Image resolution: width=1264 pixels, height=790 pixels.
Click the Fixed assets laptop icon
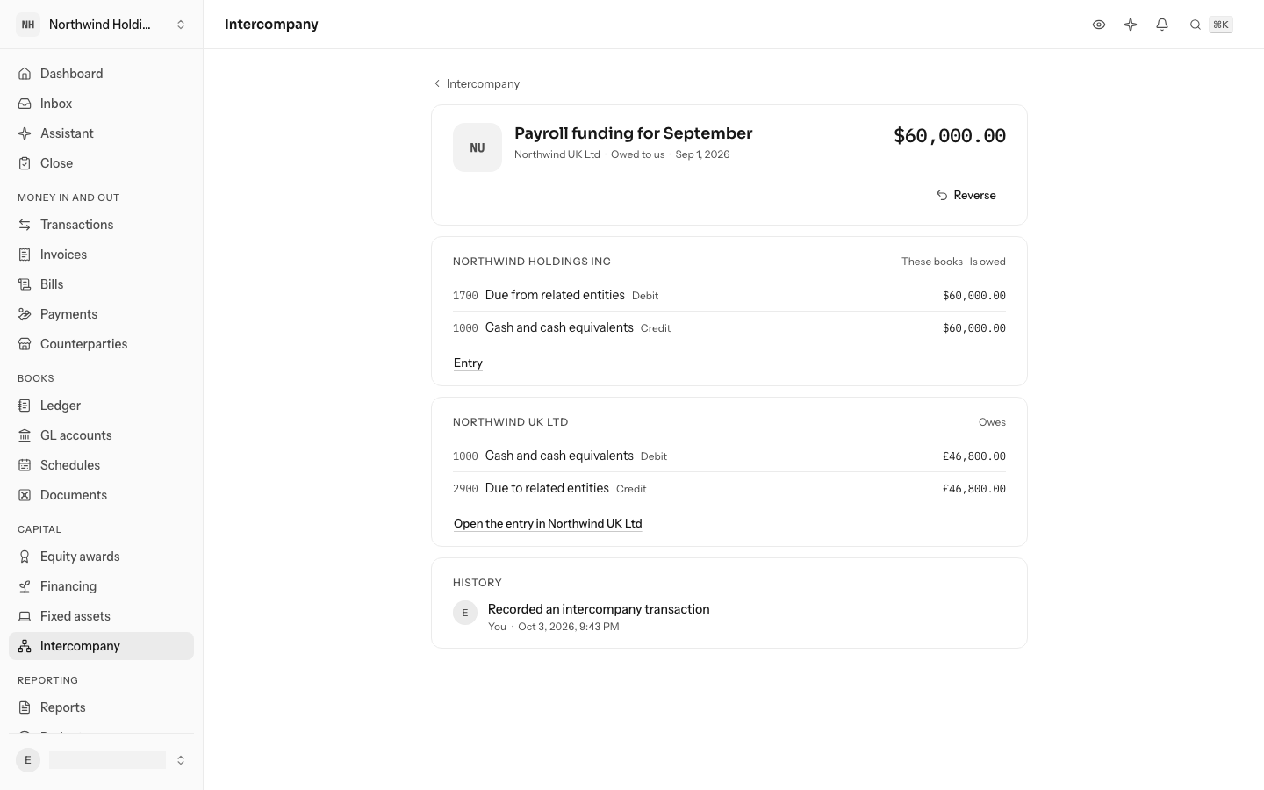click(25, 616)
